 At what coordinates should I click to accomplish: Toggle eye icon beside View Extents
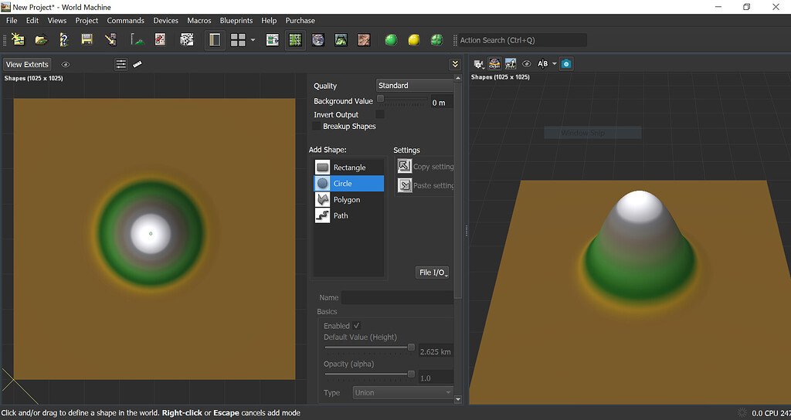point(66,65)
